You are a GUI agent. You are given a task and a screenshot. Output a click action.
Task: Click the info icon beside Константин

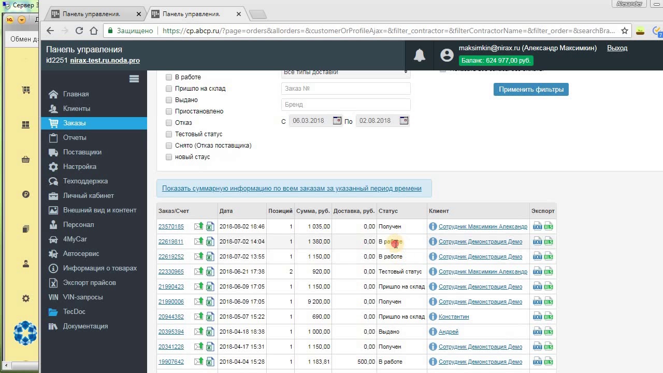433,317
